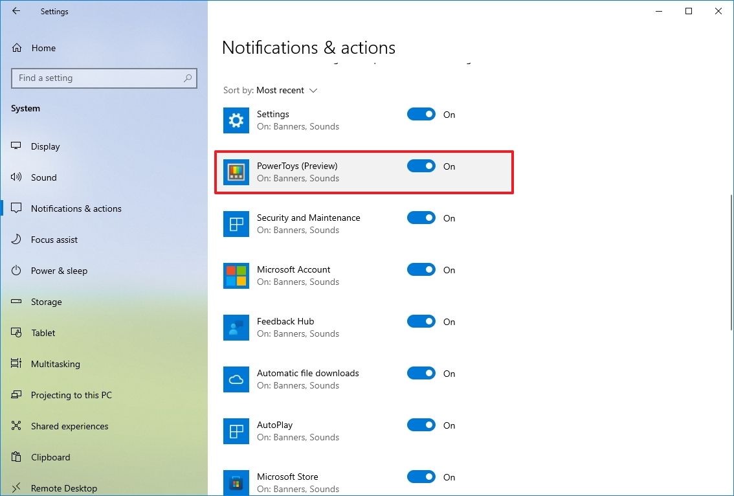Open Clipboard settings from sidebar
This screenshot has height=496, width=734.
(104, 457)
